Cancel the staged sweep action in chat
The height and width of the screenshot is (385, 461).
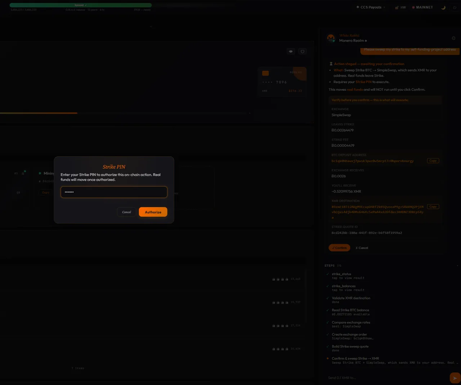click(362, 248)
